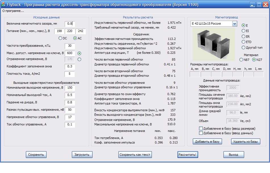Click nominal supply voltage field 220
The width and height of the screenshot is (270, 173).
(70, 31)
